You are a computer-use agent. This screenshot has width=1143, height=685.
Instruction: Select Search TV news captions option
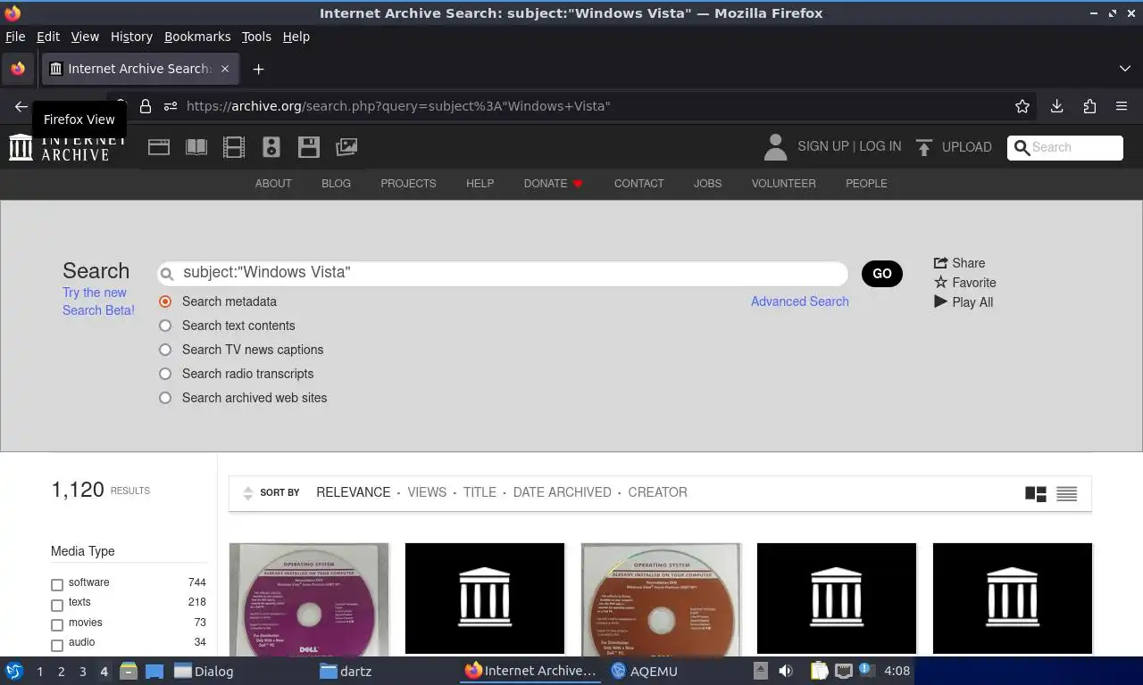(x=165, y=350)
